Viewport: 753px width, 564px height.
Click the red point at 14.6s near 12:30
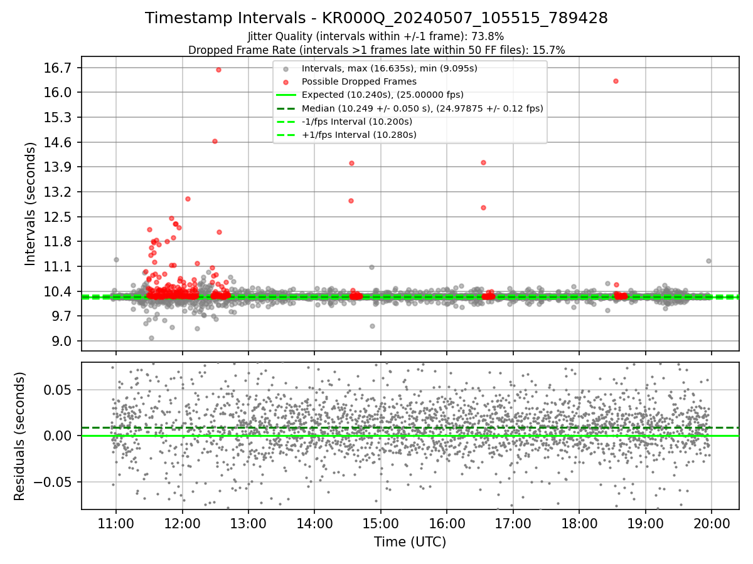(x=215, y=141)
